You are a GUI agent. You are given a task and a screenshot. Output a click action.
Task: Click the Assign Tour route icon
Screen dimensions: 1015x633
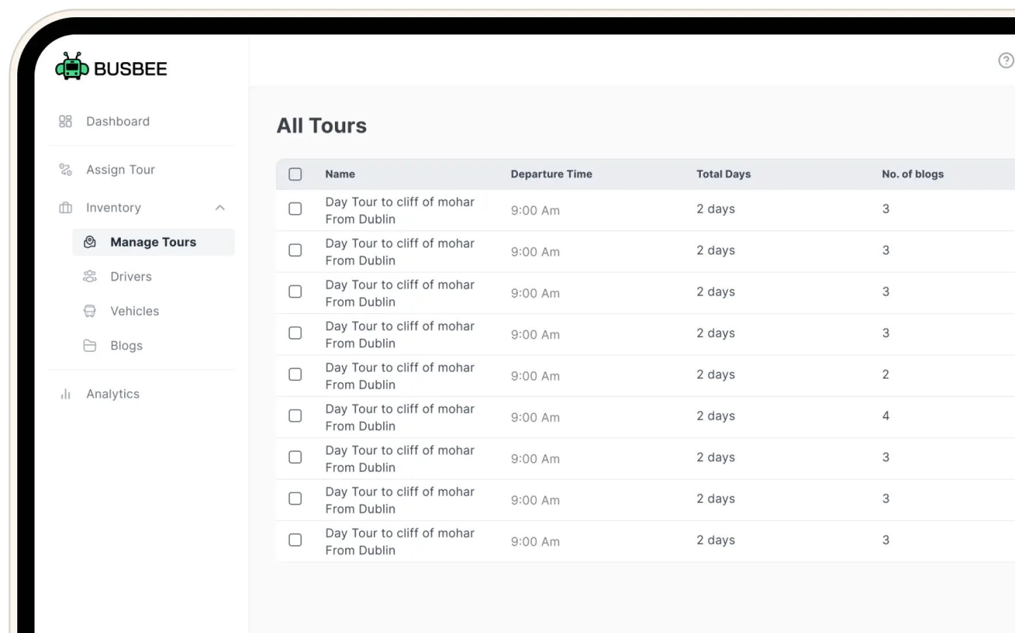point(66,170)
